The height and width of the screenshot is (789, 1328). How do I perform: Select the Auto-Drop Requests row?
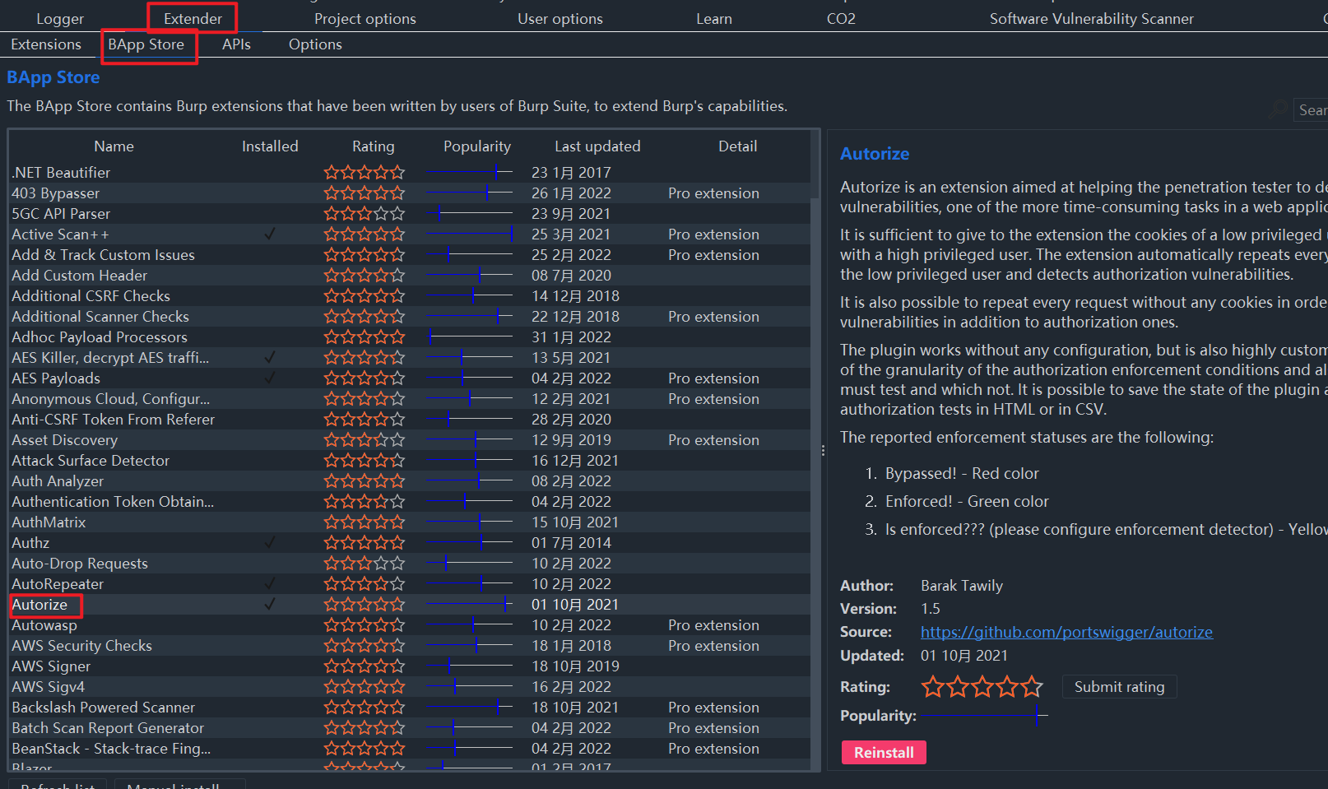[x=409, y=563]
